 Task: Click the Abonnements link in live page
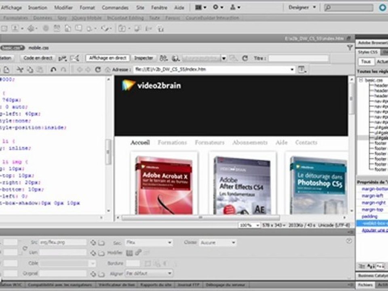click(250, 143)
